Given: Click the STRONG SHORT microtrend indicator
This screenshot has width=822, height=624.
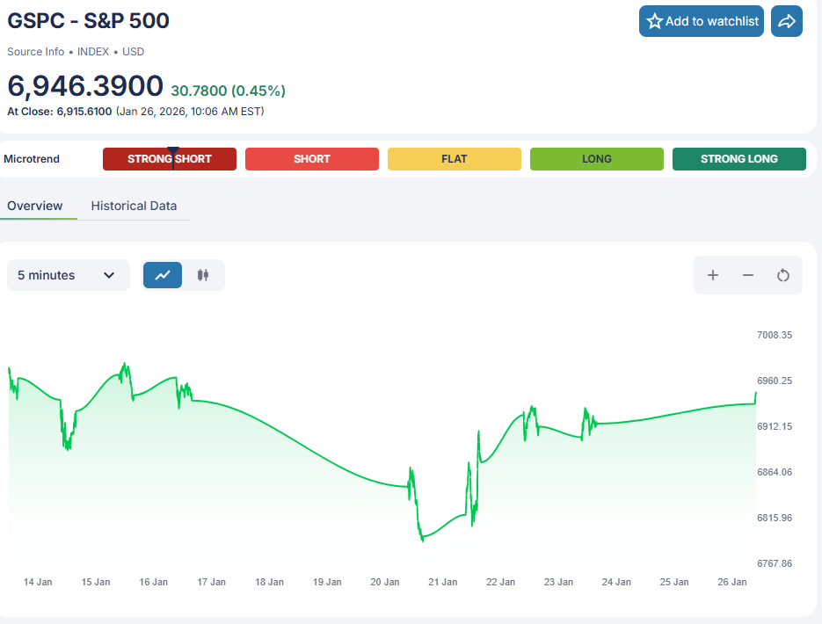Looking at the screenshot, I should tap(170, 159).
